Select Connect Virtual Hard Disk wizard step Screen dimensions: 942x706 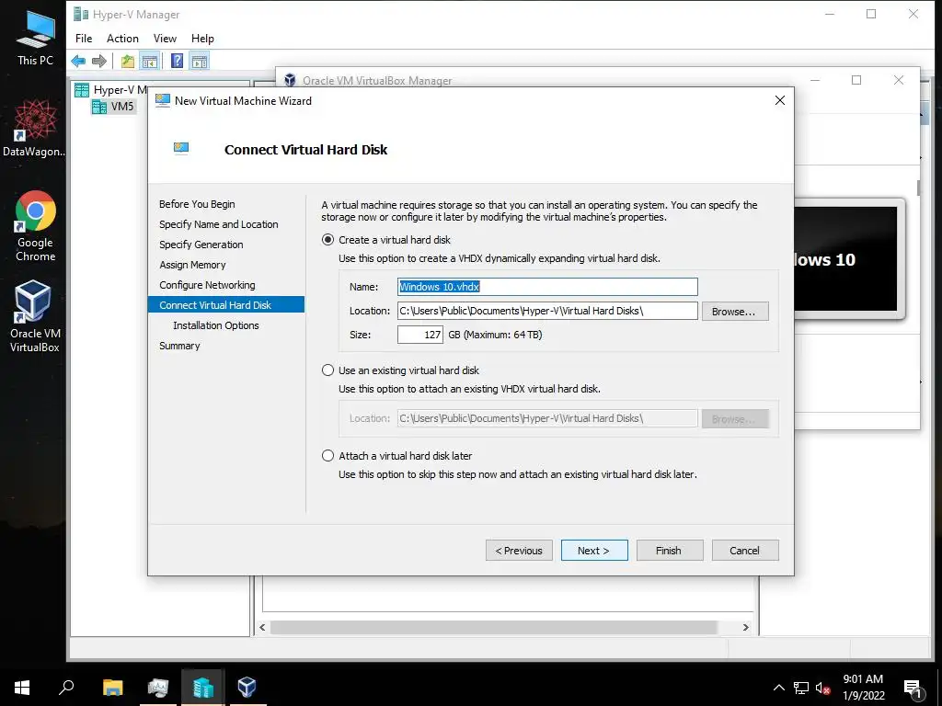pos(226,305)
